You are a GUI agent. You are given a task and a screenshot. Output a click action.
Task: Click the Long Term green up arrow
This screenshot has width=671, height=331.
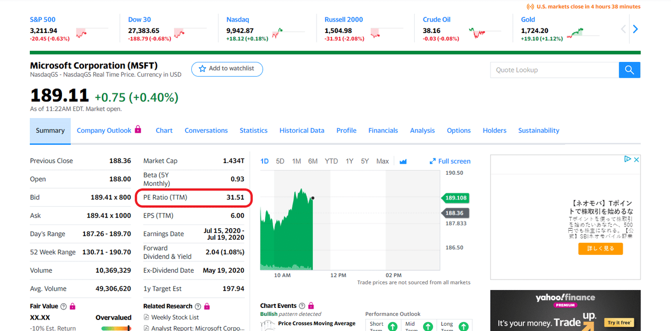(463, 326)
